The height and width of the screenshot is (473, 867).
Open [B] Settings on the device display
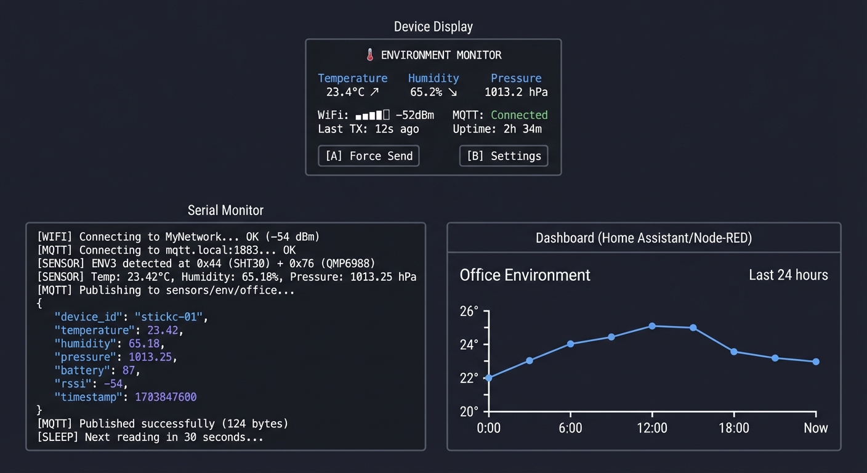click(503, 156)
